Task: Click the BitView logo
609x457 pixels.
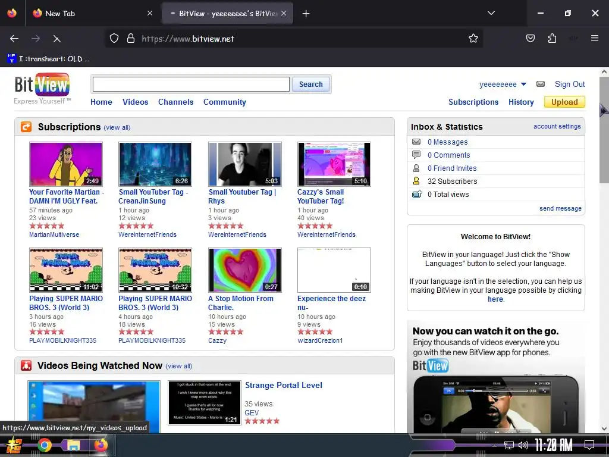Action: [x=42, y=84]
